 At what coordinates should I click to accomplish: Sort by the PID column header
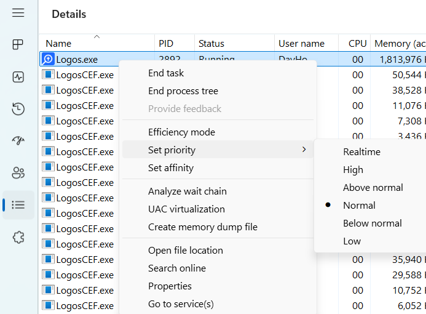(175, 43)
